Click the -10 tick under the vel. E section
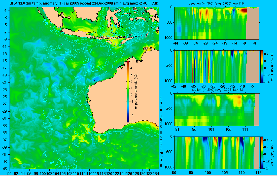Image resolution: width=277 pixels, height=176 pixels. [242, 86]
